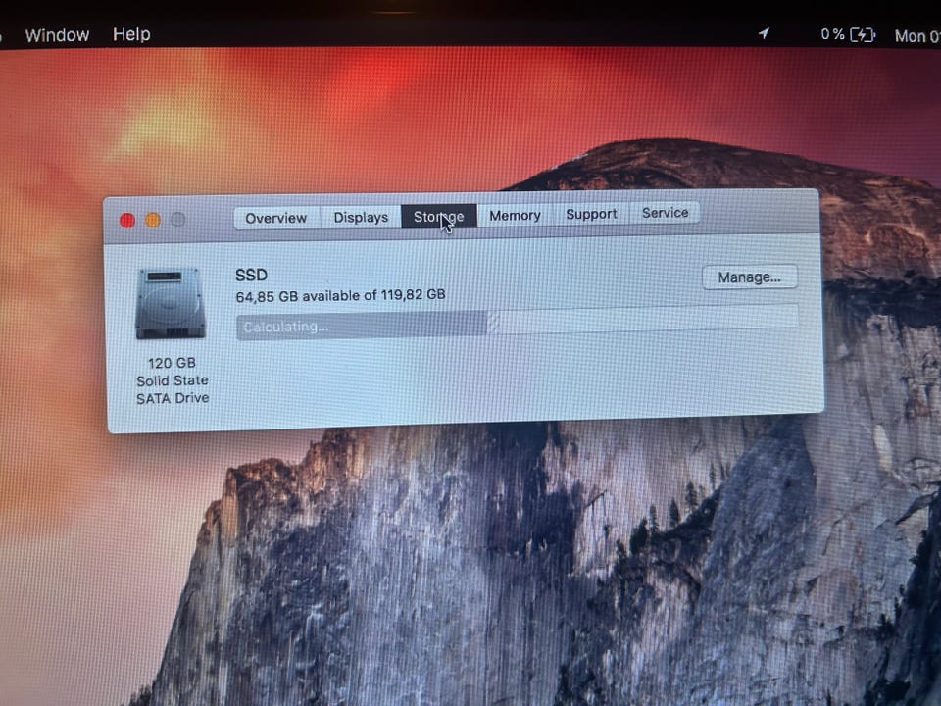Image resolution: width=941 pixels, height=706 pixels.
Task: Click the 64,85 GB available text
Action: (x=340, y=295)
